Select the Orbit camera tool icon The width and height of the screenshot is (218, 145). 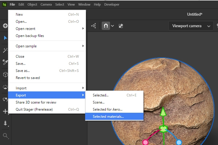(5, 99)
